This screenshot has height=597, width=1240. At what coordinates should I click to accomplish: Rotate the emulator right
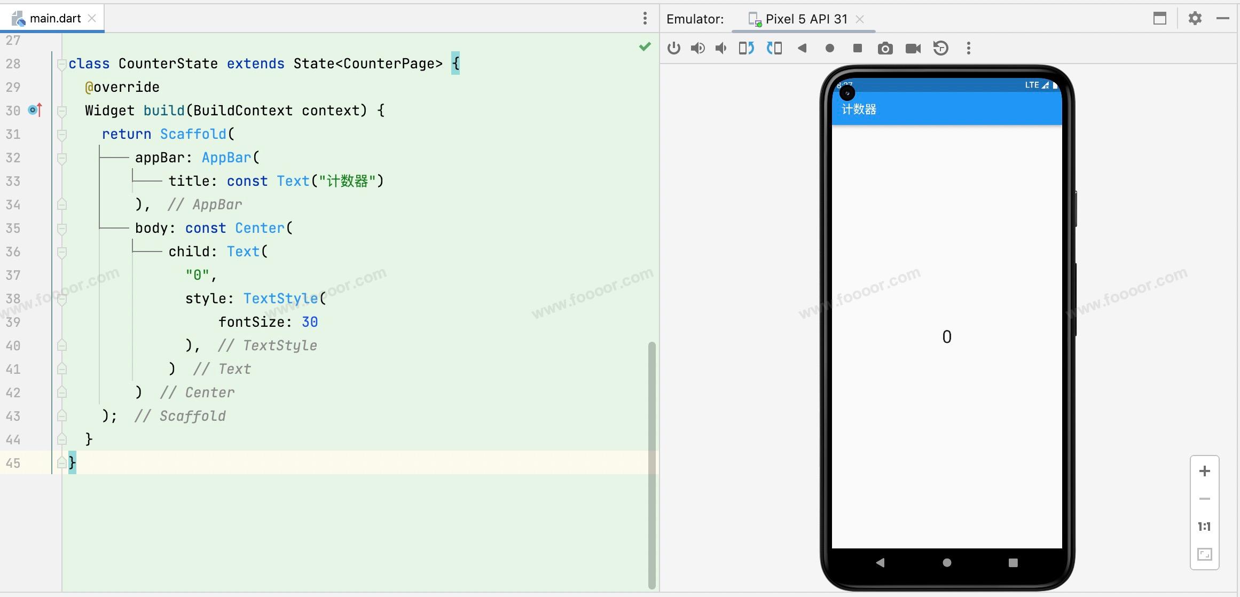tap(774, 49)
